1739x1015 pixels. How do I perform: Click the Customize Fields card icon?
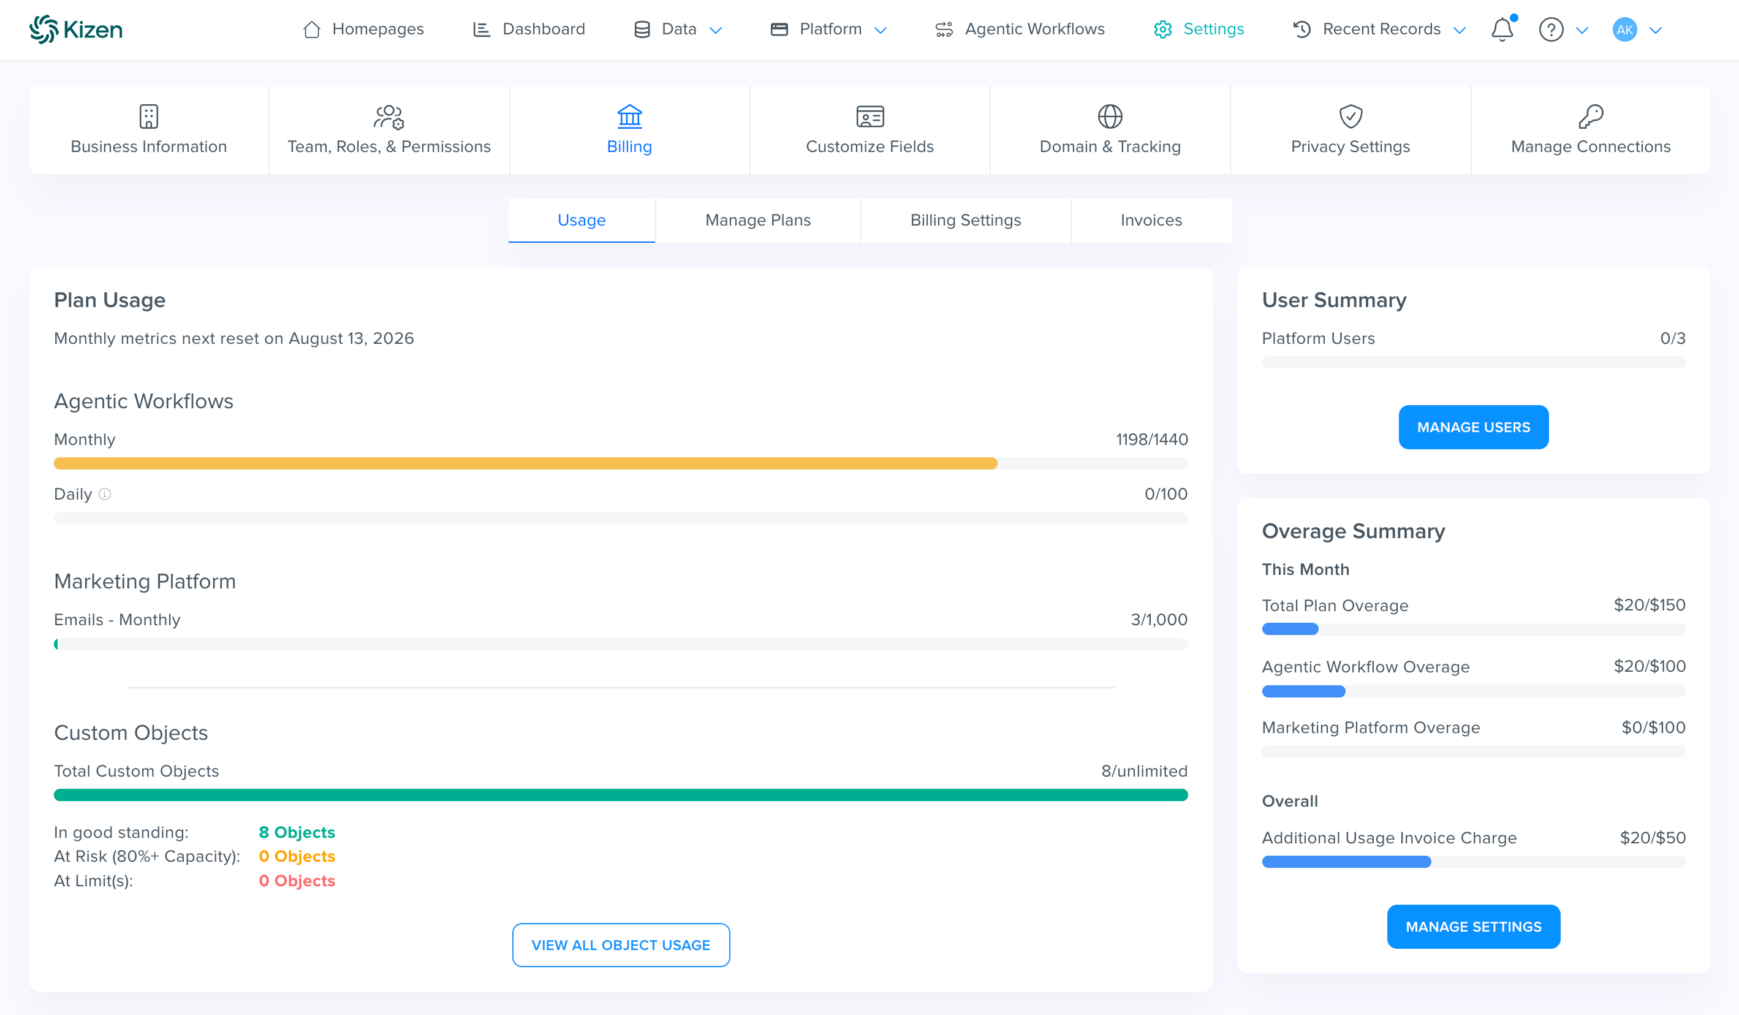869,116
